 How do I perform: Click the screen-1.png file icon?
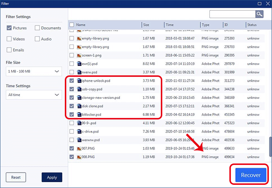(79, 55)
